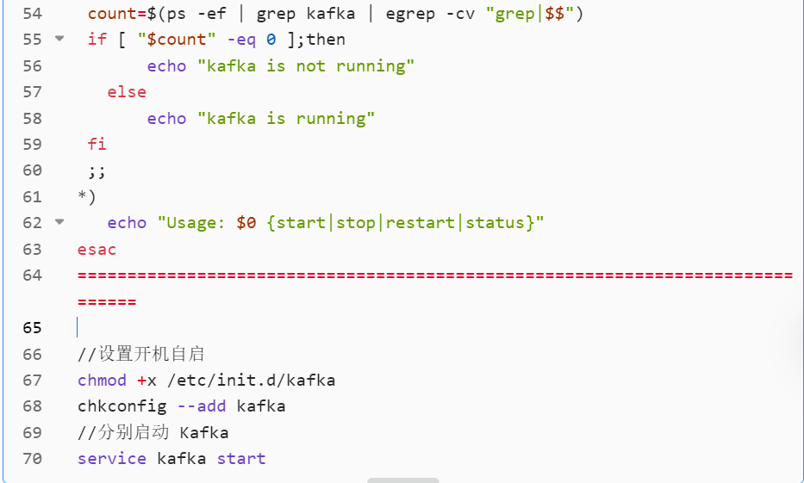Viewport: 804px width, 483px height.
Task: Click line number 67 in gutter
Action: point(32,381)
